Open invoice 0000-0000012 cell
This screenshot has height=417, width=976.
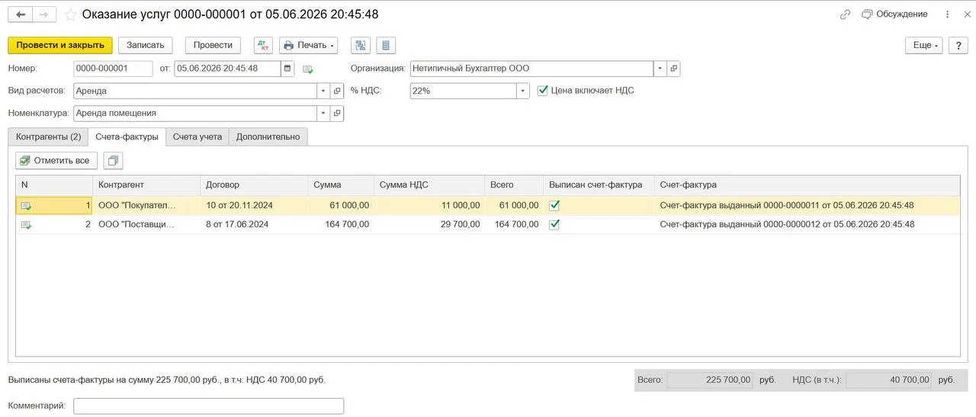(807, 225)
